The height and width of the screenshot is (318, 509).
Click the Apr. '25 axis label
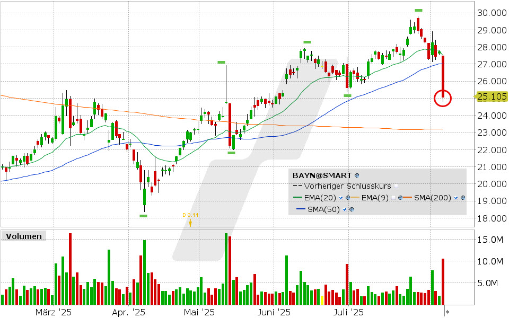(128, 312)
